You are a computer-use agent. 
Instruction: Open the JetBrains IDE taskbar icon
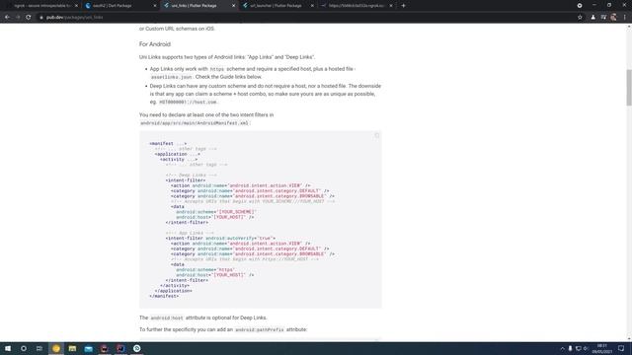coord(120,348)
